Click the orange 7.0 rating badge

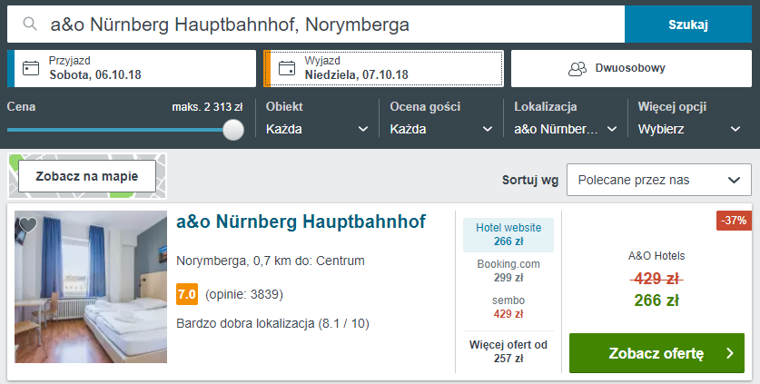[x=186, y=294]
